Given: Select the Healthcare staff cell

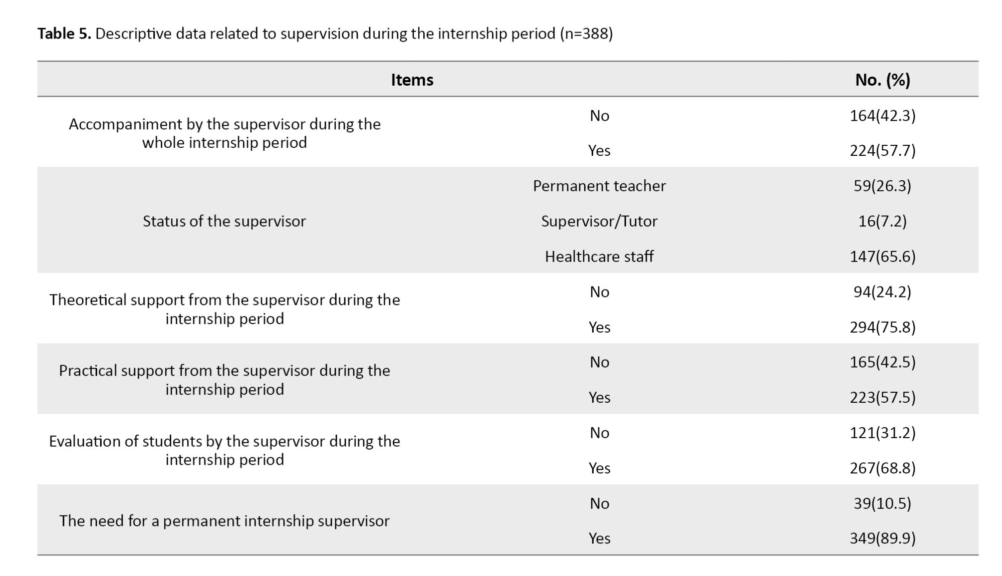Looking at the screenshot, I should pos(599,256).
